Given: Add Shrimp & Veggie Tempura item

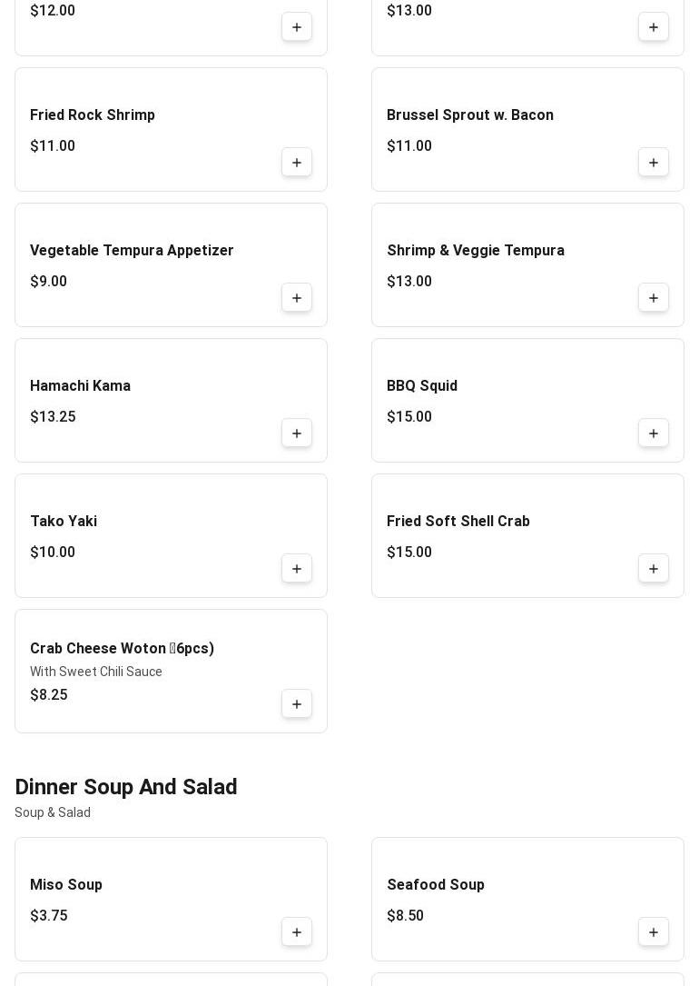Looking at the screenshot, I should click(x=654, y=298).
